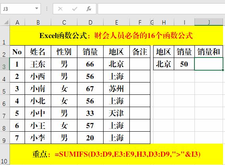Click the name cell '王东'
Viewport: 225px width, 165px height.
point(38,64)
